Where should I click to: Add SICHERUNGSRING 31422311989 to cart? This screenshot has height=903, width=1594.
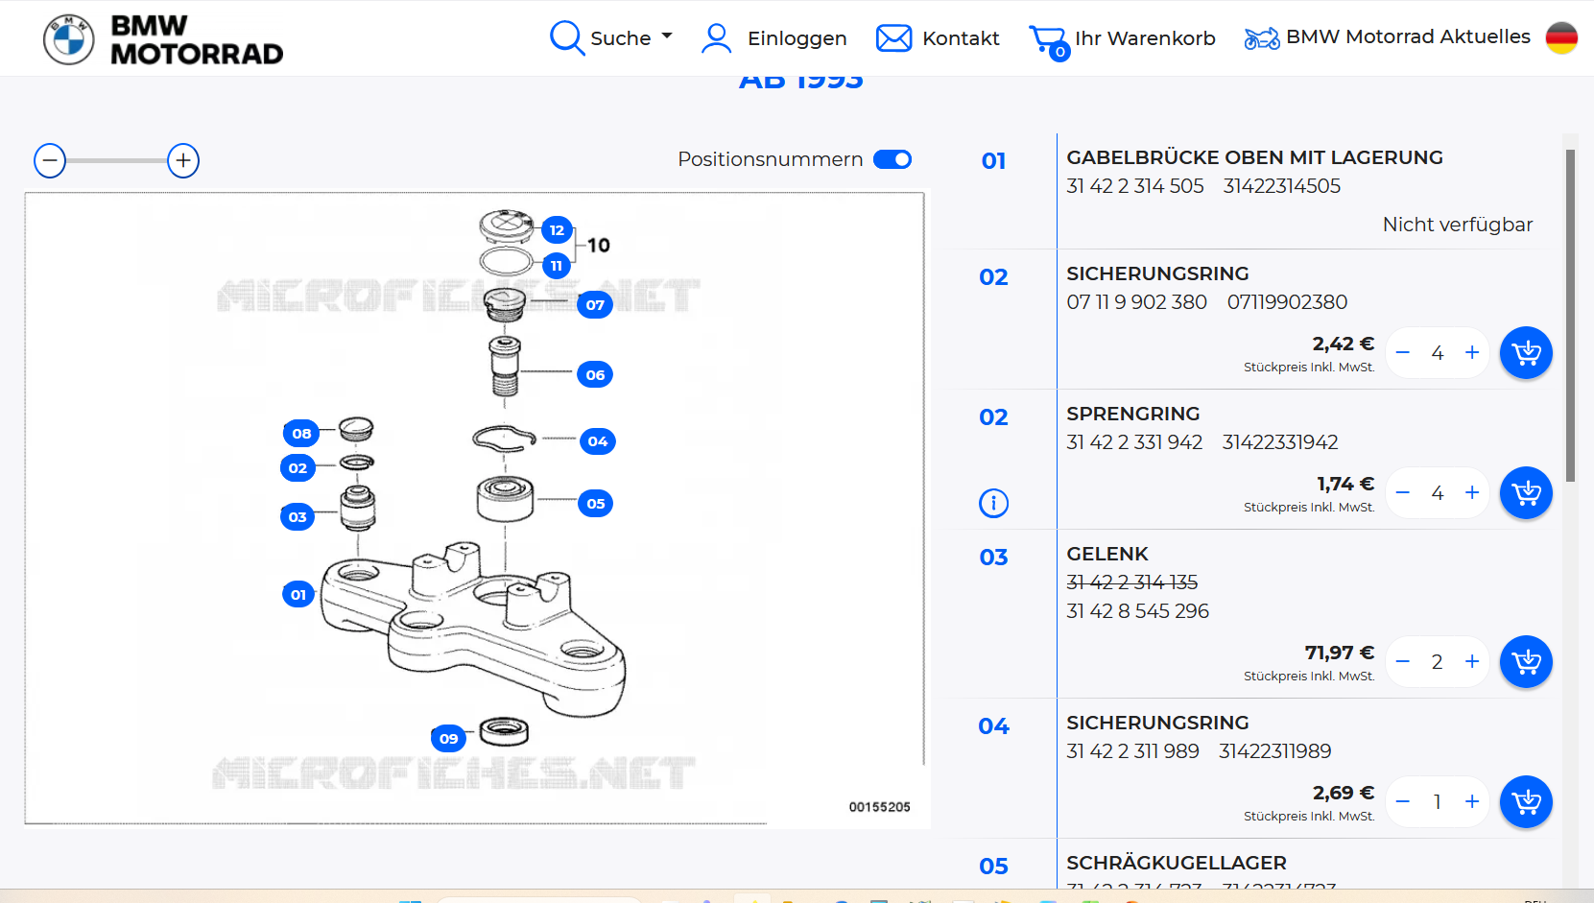(1526, 802)
